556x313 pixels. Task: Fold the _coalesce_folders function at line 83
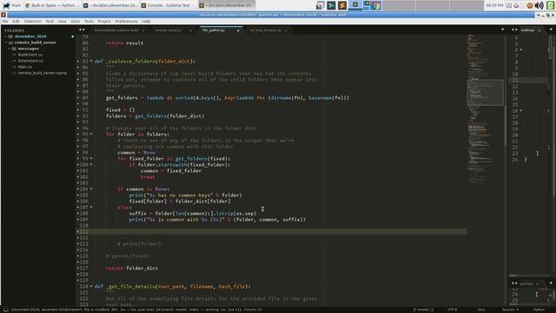(91, 61)
